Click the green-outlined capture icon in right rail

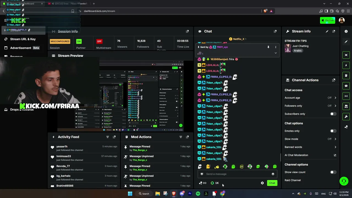click(x=346, y=55)
